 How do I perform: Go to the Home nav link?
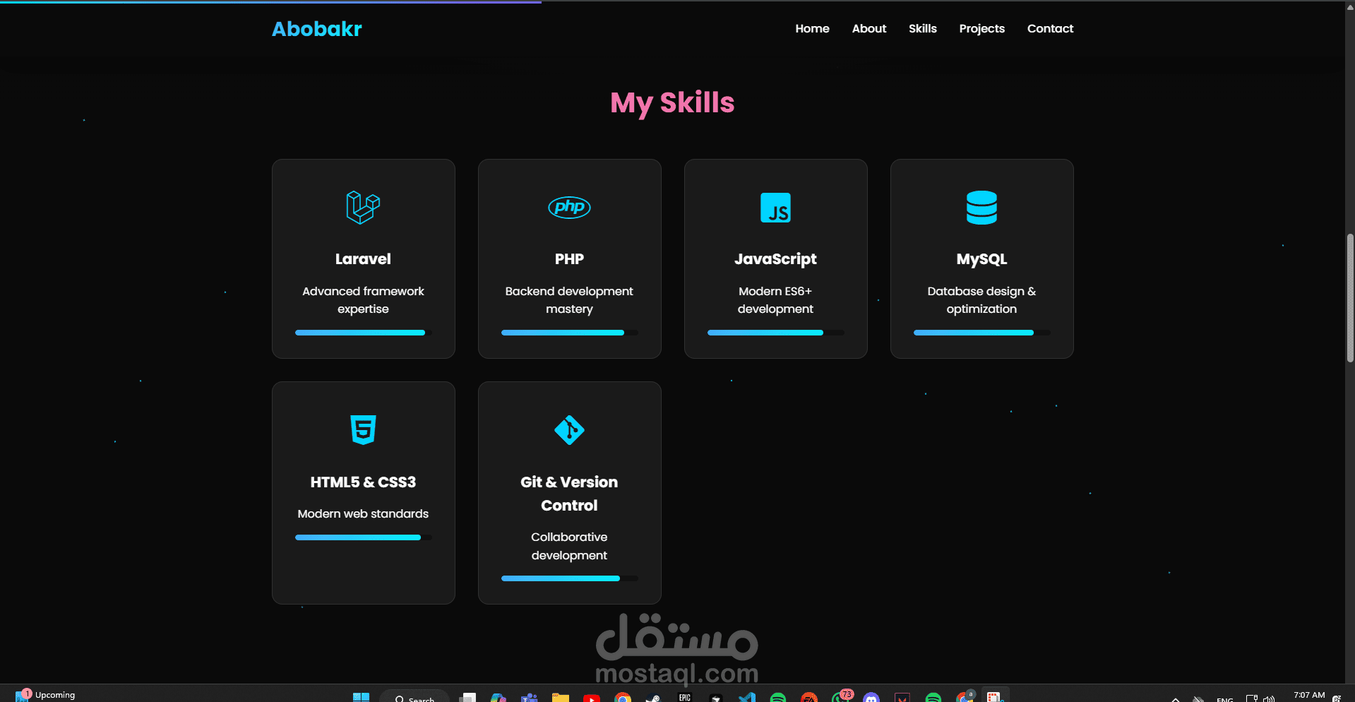coord(812,28)
